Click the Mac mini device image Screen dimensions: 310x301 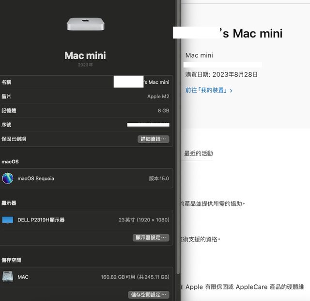coord(85,24)
